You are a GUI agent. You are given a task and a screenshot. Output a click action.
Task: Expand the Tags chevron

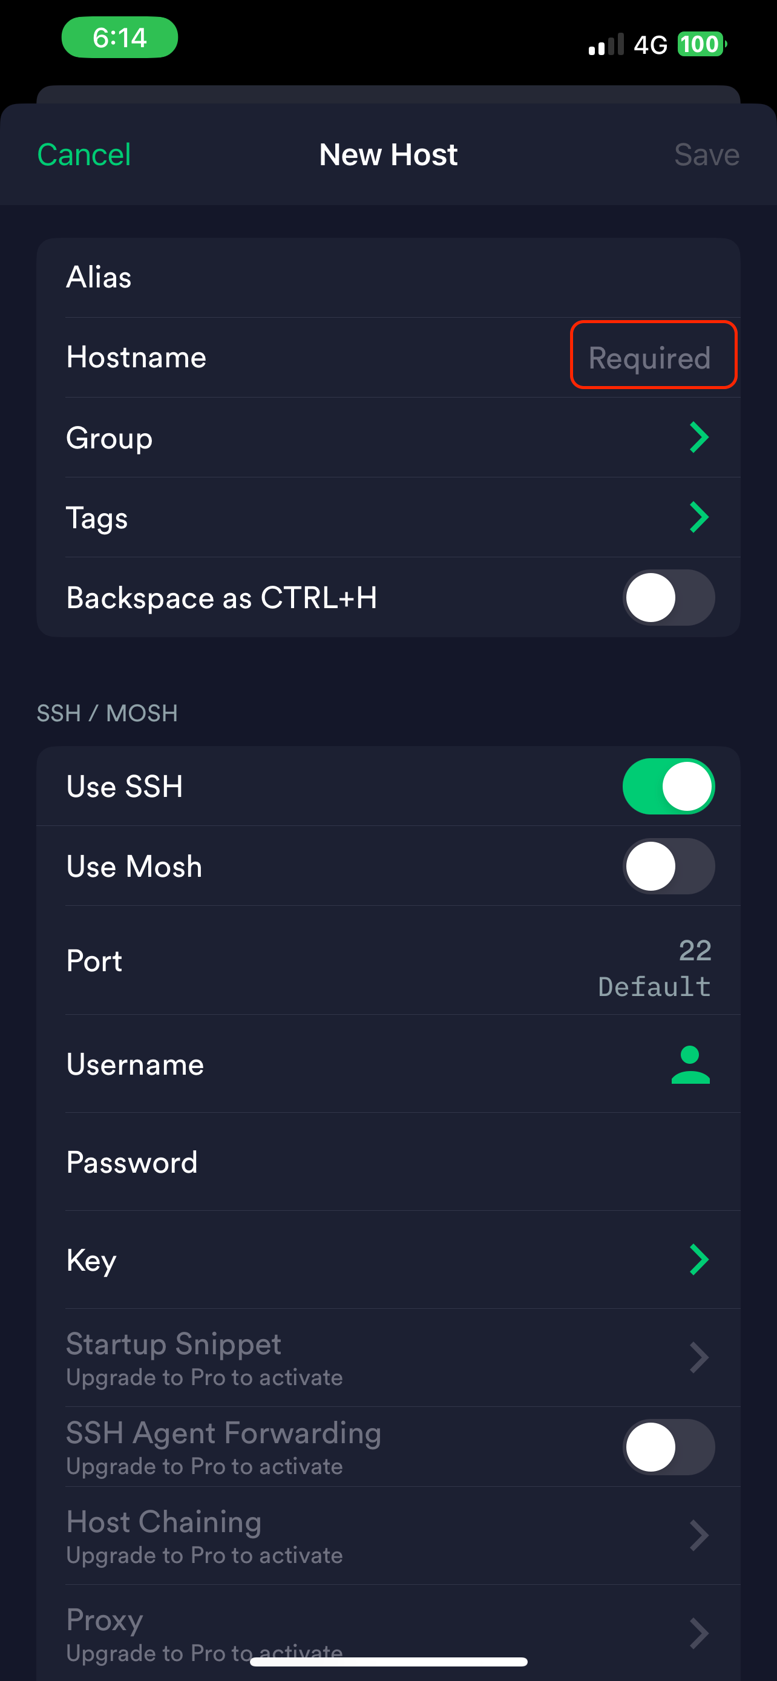tap(699, 517)
